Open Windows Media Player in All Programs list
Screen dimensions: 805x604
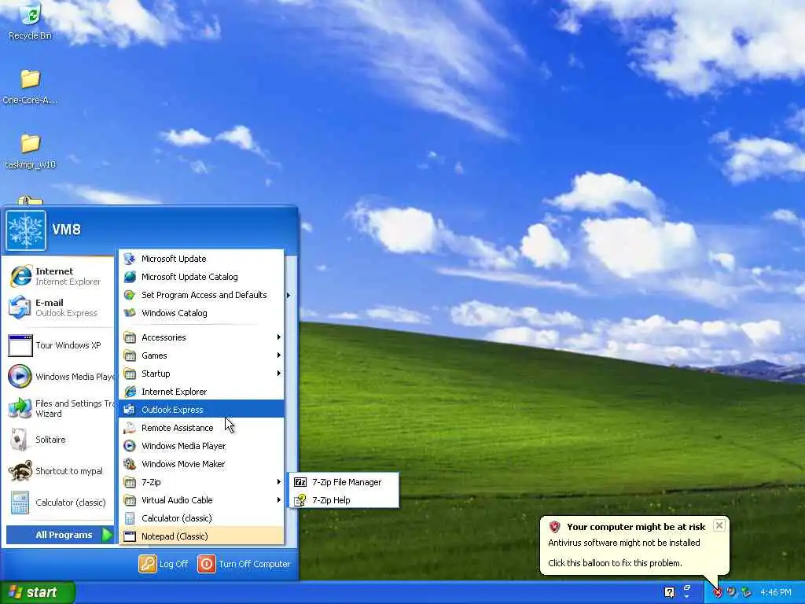point(201,446)
